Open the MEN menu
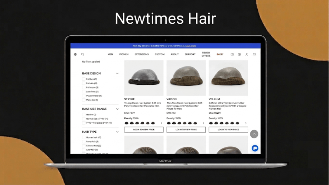The height and width of the screenshot is (185, 329). [x=110, y=54]
